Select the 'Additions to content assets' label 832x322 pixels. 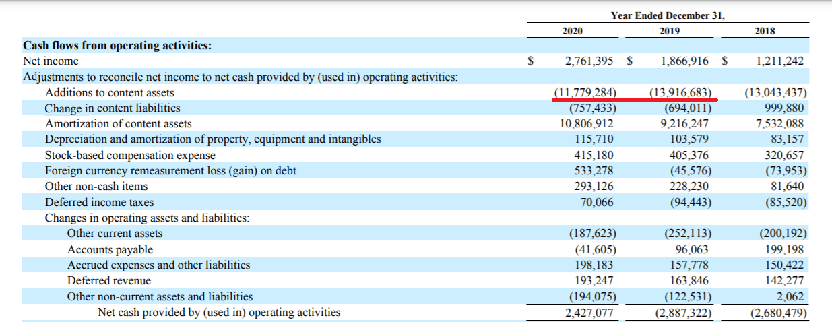(110, 93)
